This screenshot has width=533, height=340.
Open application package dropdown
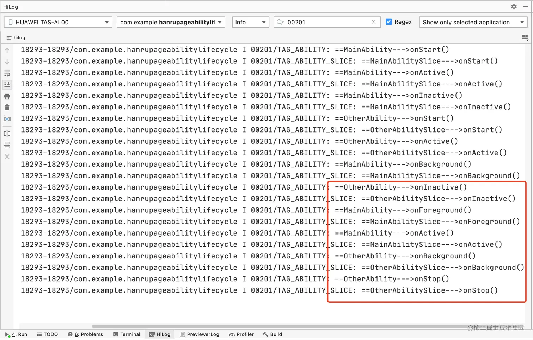[171, 22]
